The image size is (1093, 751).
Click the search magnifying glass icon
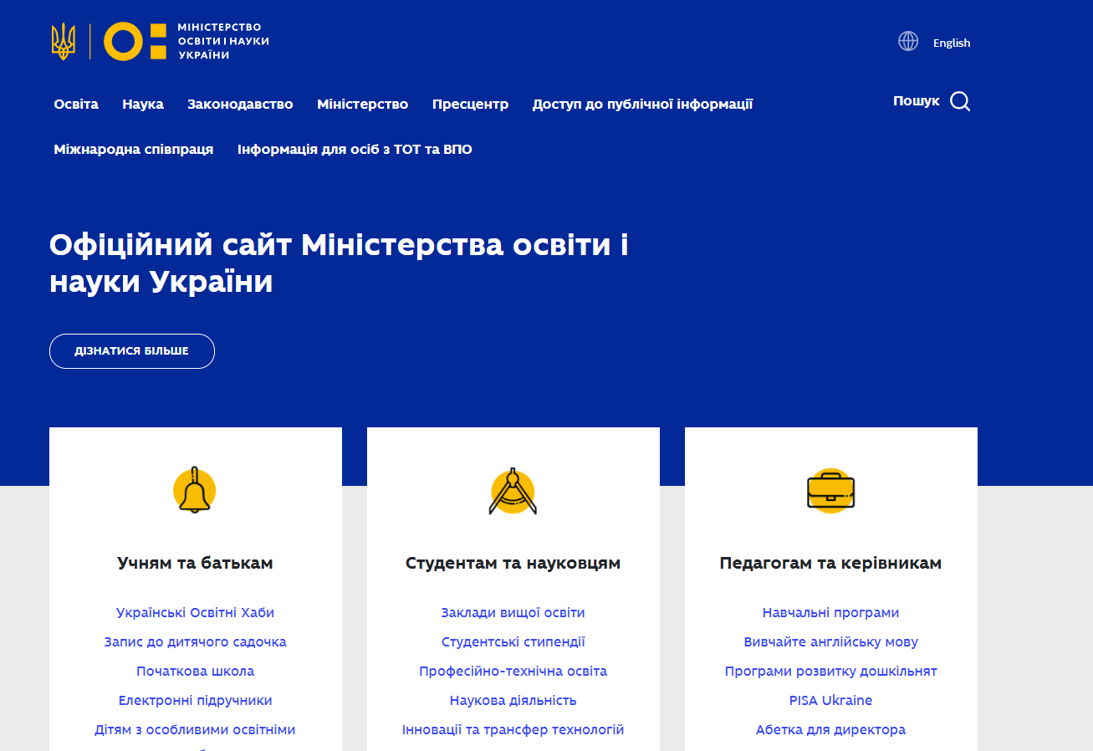(960, 102)
